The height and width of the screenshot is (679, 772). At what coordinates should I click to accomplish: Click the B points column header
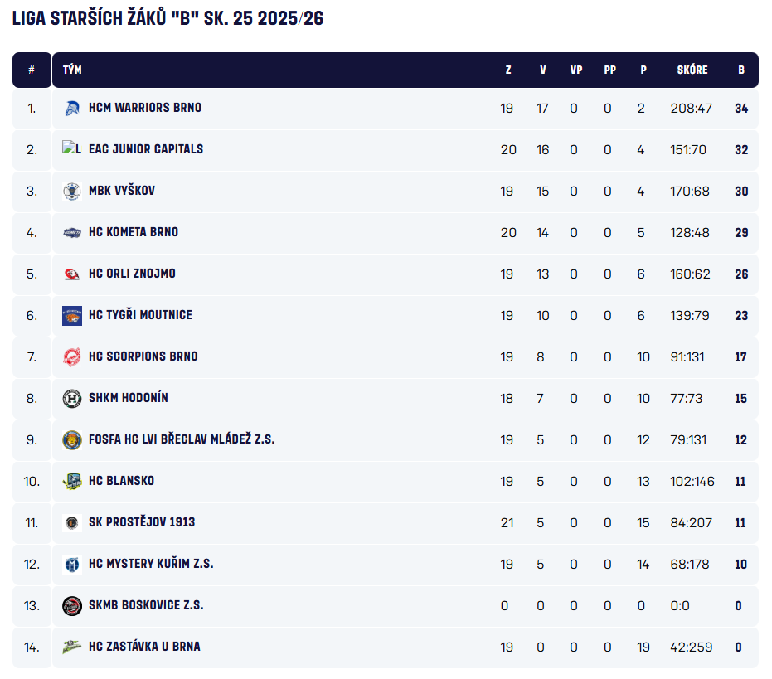(x=741, y=70)
